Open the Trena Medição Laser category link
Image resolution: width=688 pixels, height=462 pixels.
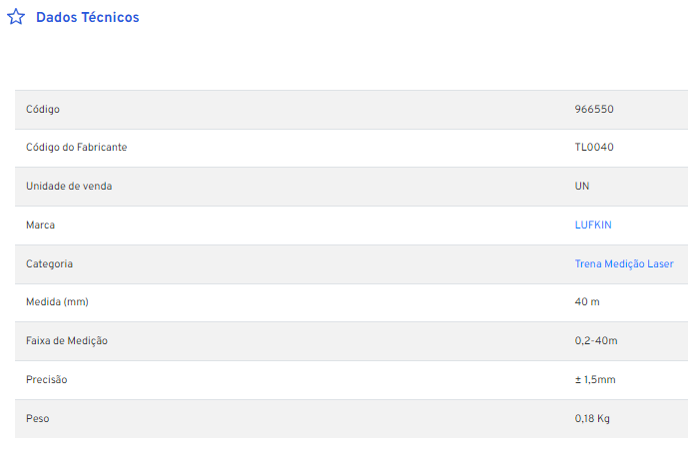pyautogui.click(x=624, y=263)
